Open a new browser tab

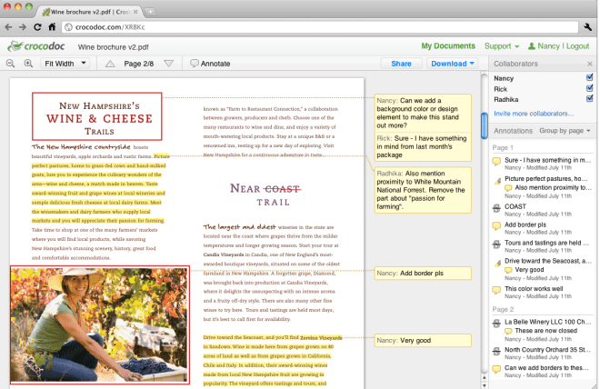click(x=150, y=12)
